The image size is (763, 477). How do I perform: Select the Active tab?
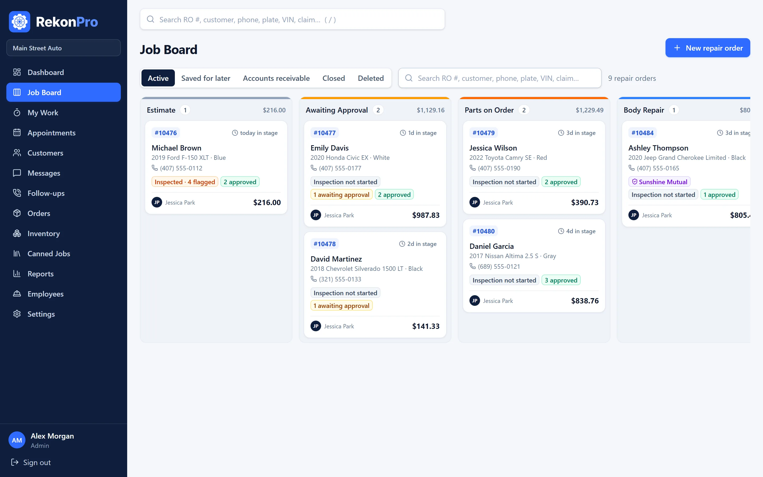pyautogui.click(x=158, y=78)
